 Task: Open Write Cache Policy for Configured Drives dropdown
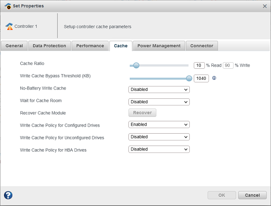click(x=159, y=124)
